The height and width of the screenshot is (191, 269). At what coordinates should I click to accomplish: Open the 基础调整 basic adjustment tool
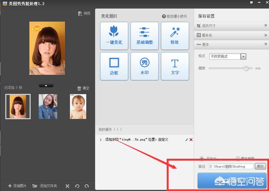145,36
